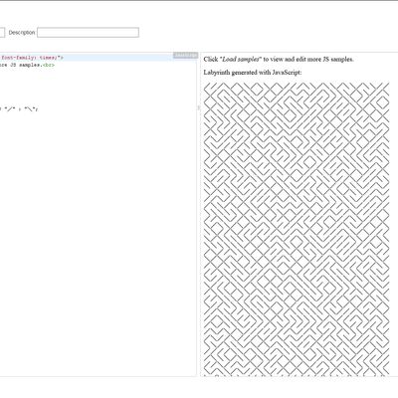Click the gray language badge atop the editor
The image size is (398, 398).
pos(185,56)
